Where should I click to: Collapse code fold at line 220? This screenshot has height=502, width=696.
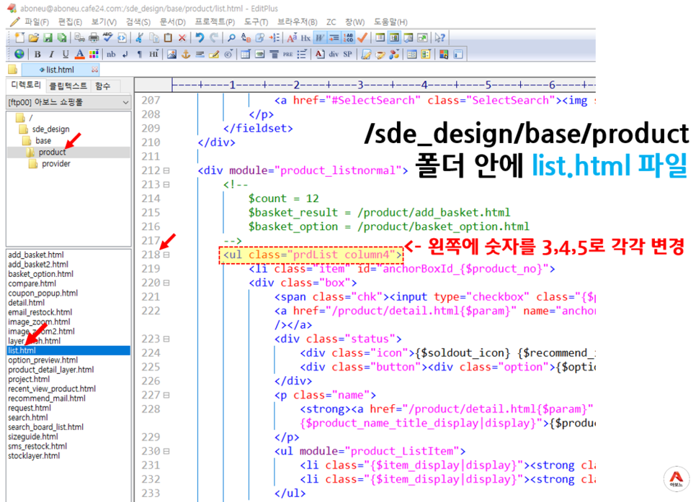pos(166,283)
